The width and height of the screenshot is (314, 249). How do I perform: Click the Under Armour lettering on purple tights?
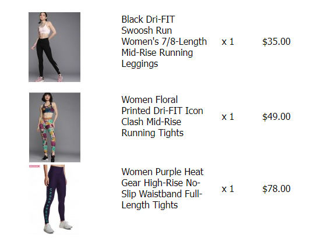click(x=48, y=205)
